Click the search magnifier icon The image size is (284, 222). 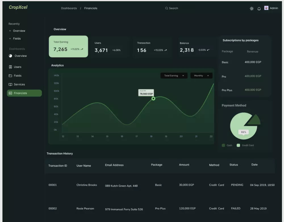click(166, 8)
